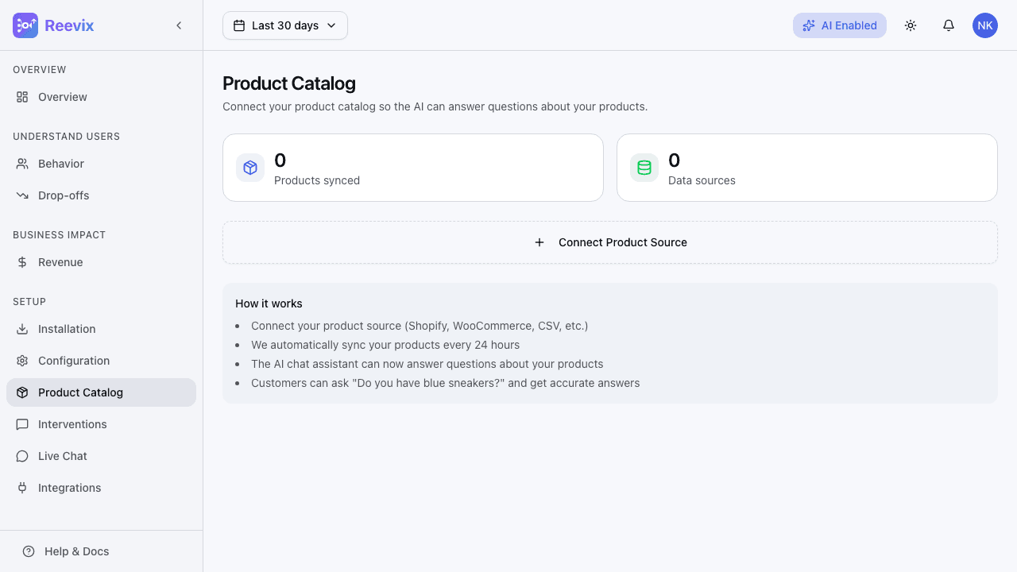Screen dimensions: 1017x572
Task: Collapse the sidebar with the chevron
Action: [179, 25]
